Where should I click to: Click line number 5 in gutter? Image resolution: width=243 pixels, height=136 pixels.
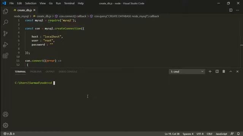point(19,37)
